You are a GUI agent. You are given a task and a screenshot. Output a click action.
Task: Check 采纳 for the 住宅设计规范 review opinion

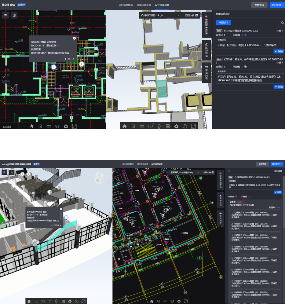[x=279, y=51]
